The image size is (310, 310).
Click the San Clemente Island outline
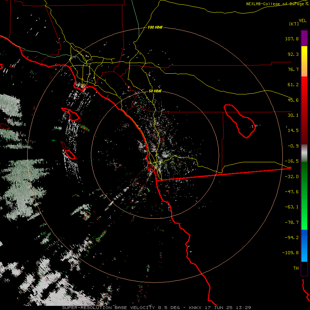69,151
